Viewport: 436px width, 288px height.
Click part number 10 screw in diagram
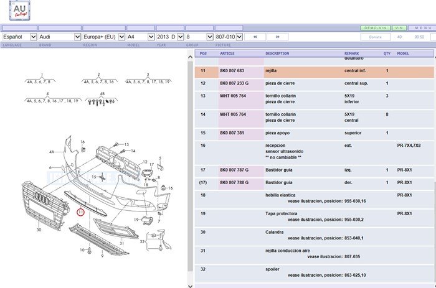click(x=82, y=250)
